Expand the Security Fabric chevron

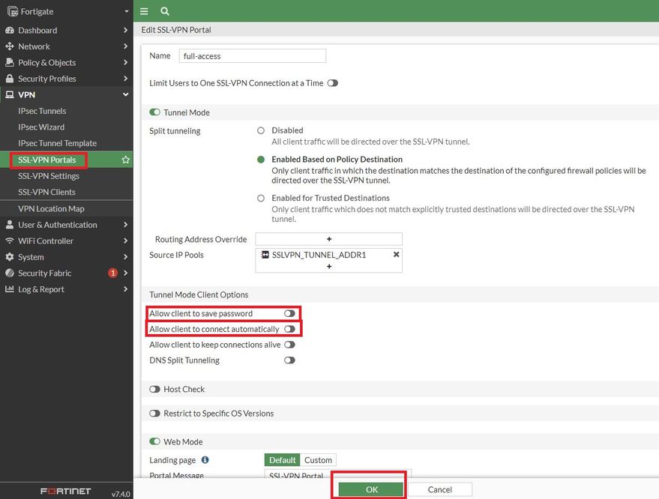pos(125,273)
